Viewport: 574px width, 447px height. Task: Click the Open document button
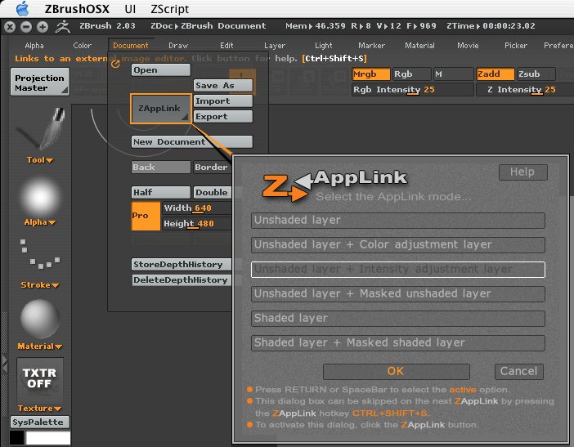pos(161,70)
